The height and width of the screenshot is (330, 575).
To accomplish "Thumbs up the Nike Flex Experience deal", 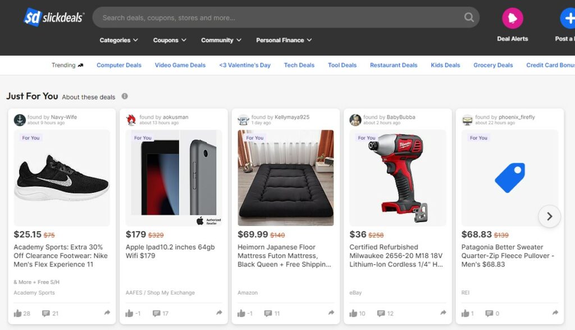I will pos(17,313).
